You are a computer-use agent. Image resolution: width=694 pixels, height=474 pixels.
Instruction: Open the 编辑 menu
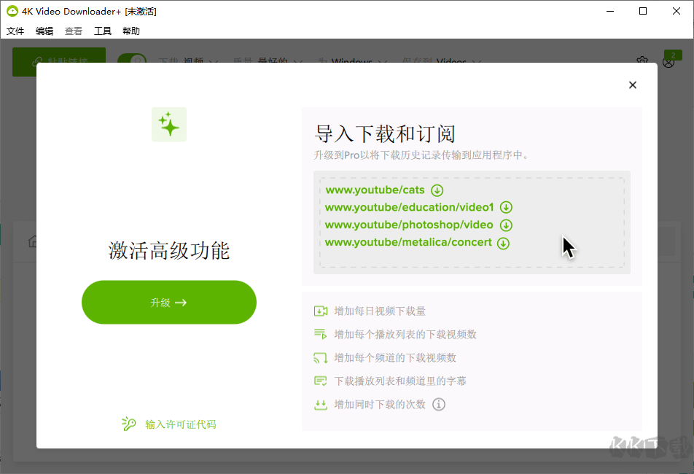pos(44,31)
